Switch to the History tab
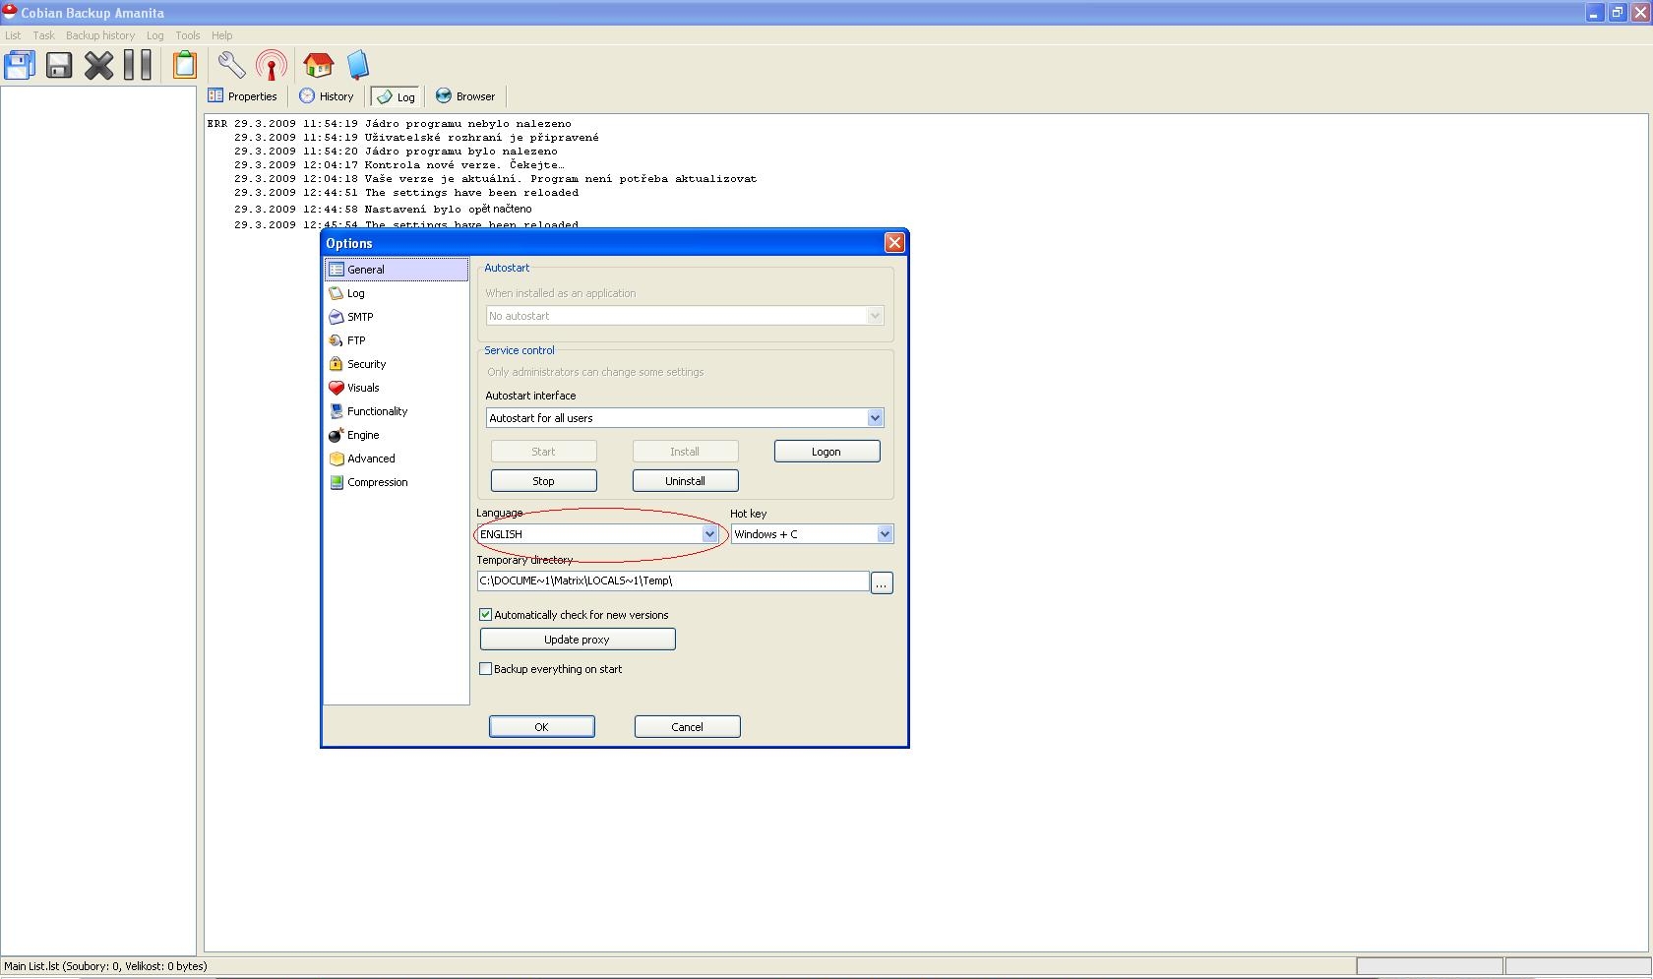 pos(327,96)
